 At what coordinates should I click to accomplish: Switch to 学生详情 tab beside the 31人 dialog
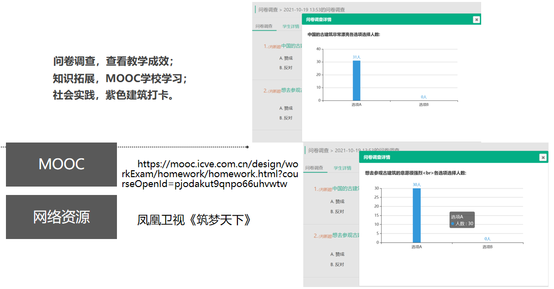[x=291, y=27]
